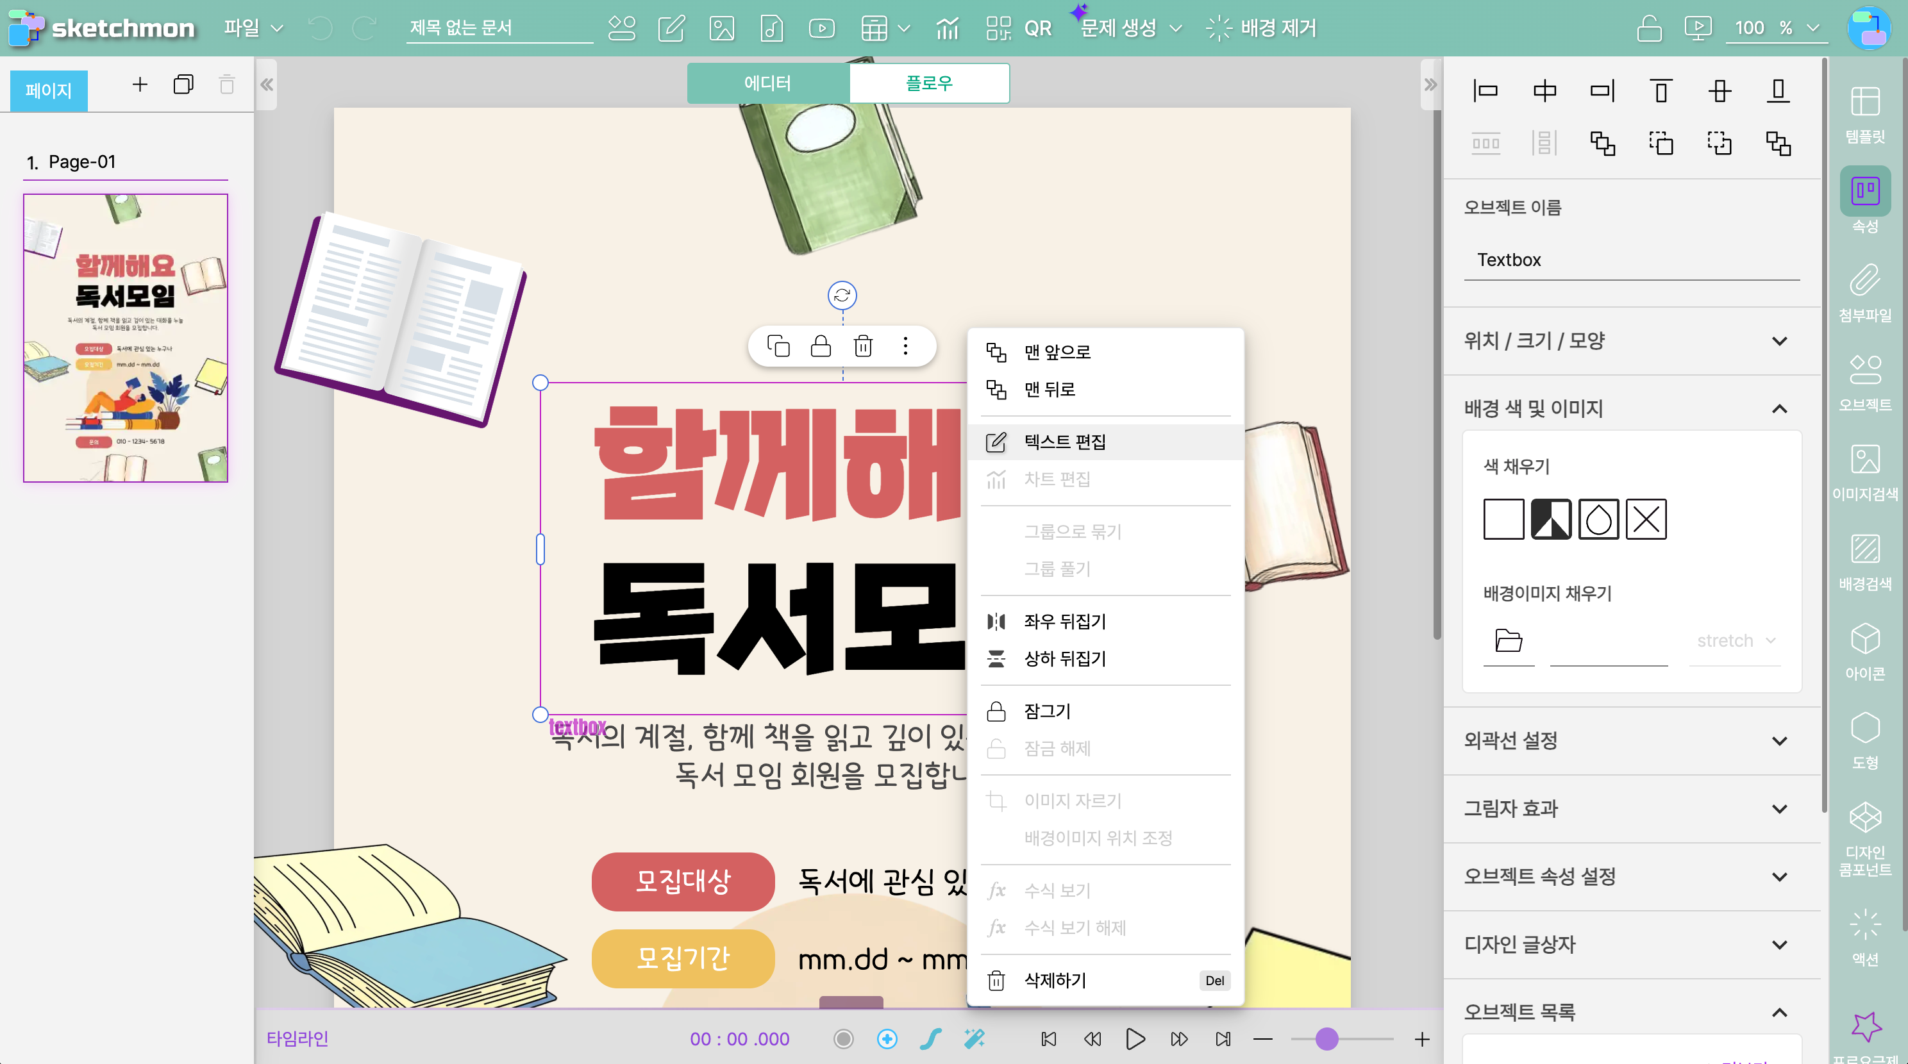Click 삭제하기 in the context menu

coord(1055,980)
